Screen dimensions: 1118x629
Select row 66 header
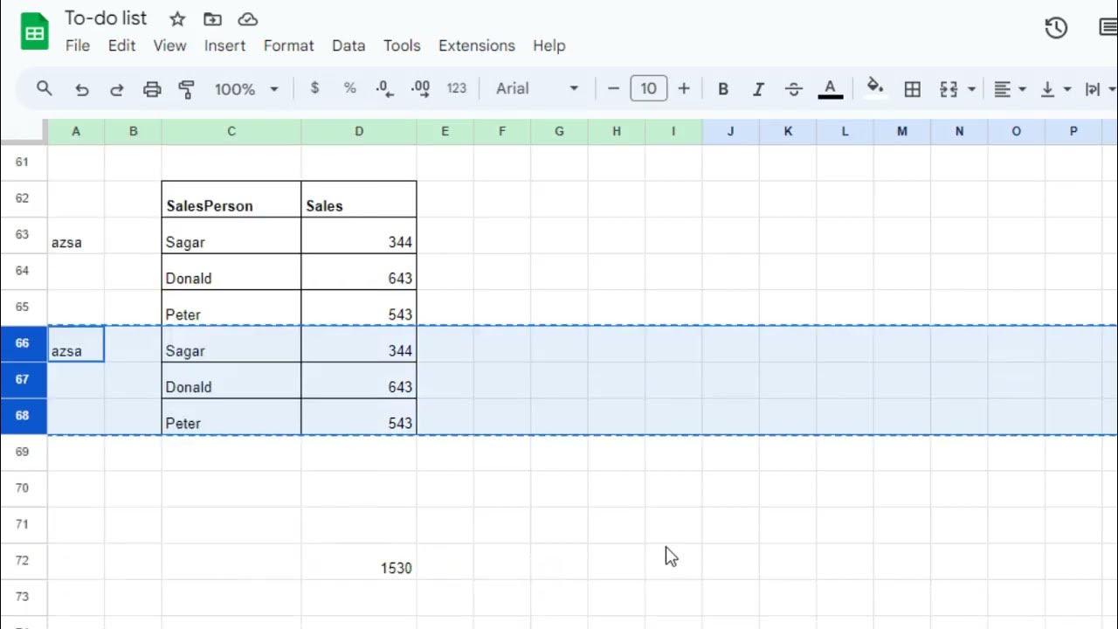[23, 343]
